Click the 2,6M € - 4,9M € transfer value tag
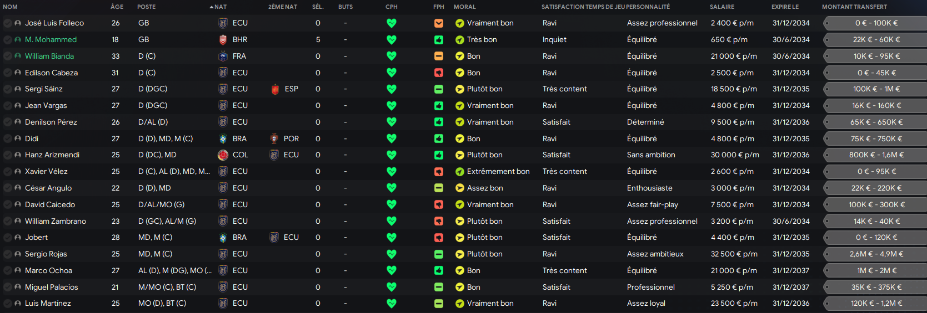 (876, 254)
